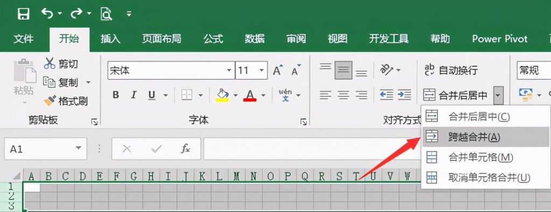Select Middle Align icon

(x=343, y=70)
